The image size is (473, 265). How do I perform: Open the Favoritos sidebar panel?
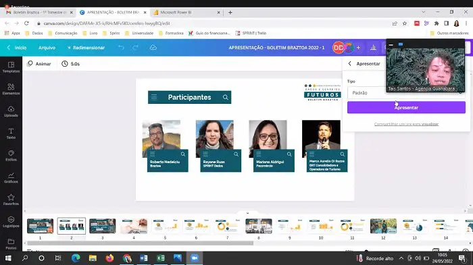[11, 200]
